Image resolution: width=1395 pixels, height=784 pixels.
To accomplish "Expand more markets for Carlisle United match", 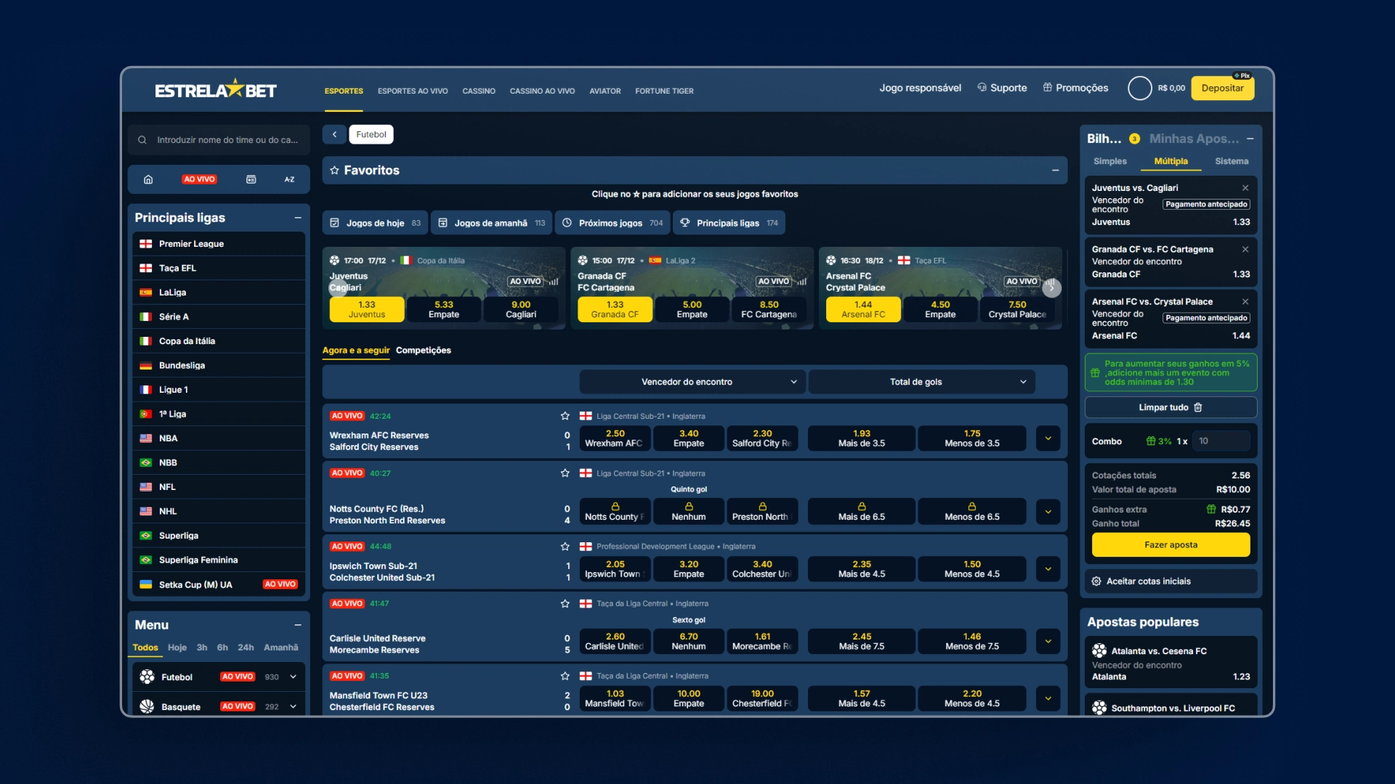I will pos(1048,641).
